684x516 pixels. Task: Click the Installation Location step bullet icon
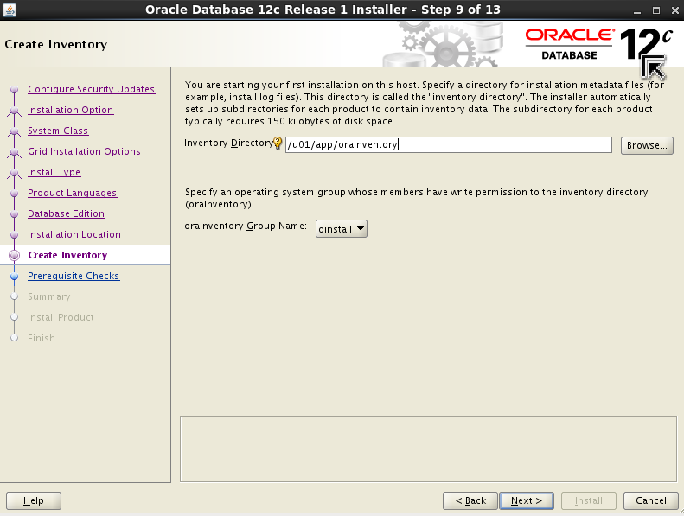(15, 235)
